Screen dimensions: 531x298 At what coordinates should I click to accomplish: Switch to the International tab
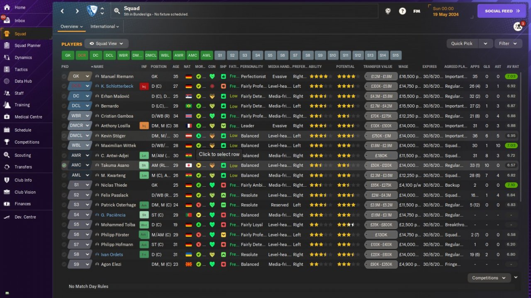105,26
